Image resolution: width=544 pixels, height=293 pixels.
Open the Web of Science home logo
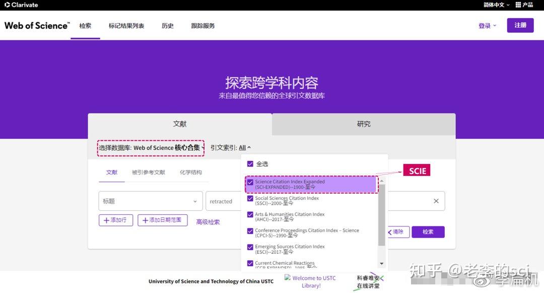click(37, 26)
